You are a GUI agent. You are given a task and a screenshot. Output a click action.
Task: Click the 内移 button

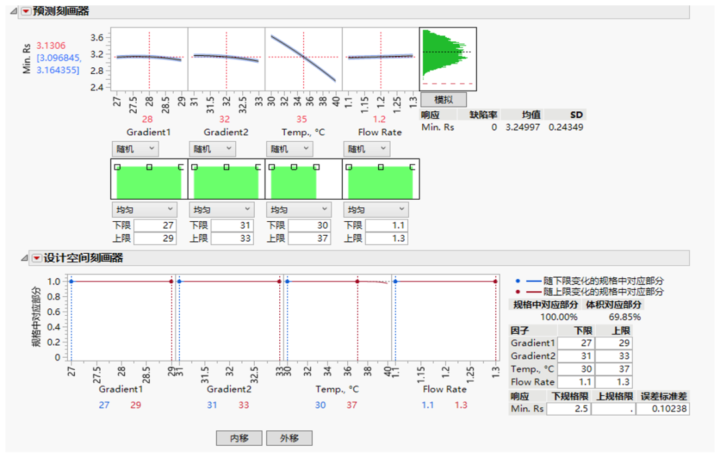[239, 438]
